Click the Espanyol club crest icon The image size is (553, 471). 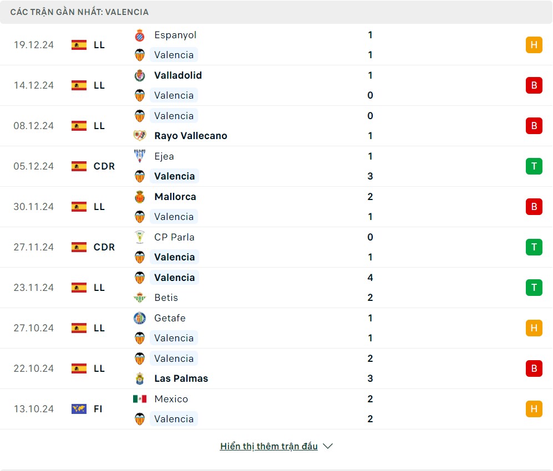[x=140, y=35]
